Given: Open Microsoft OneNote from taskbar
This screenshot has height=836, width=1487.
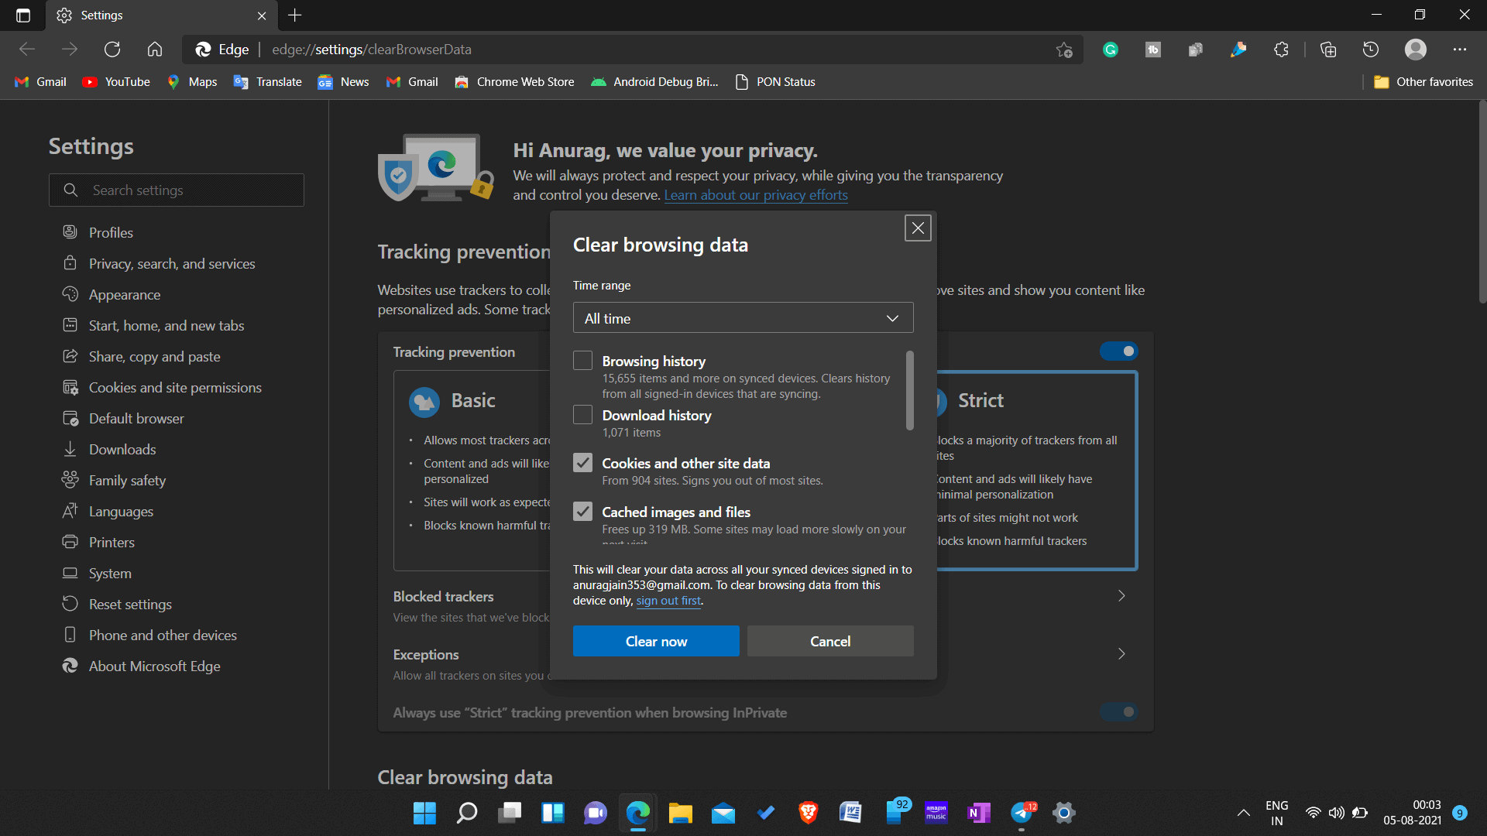Looking at the screenshot, I should point(978,811).
